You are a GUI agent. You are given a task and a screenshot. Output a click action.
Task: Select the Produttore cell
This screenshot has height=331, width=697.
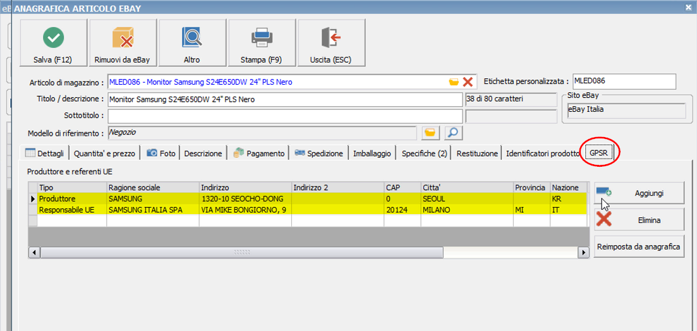(x=72, y=198)
